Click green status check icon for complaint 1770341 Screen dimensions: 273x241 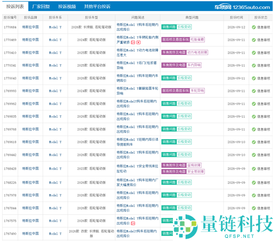(254, 65)
